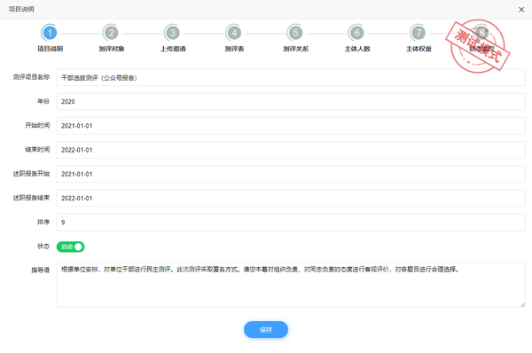532x353 pixels.
Task: Click the 测评项目名称 input field
Action: [x=291, y=77]
